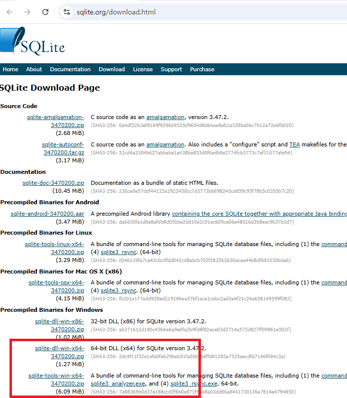Click the 'Source Code' section heading
The image size is (347, 398).
click(x=19, y=106)
